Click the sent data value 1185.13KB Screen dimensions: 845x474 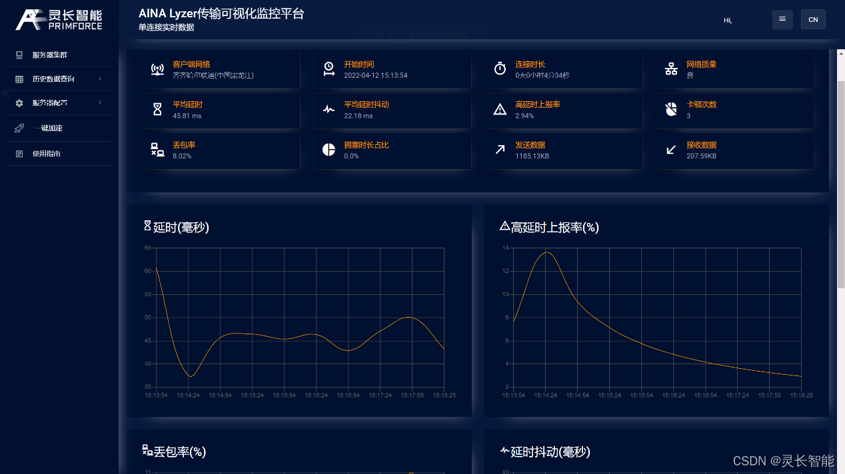point(532,156)
